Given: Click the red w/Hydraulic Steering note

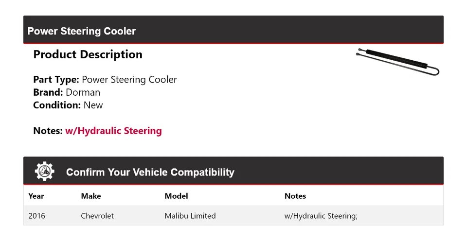Looking at the screenshot, I should pos(113,131).
